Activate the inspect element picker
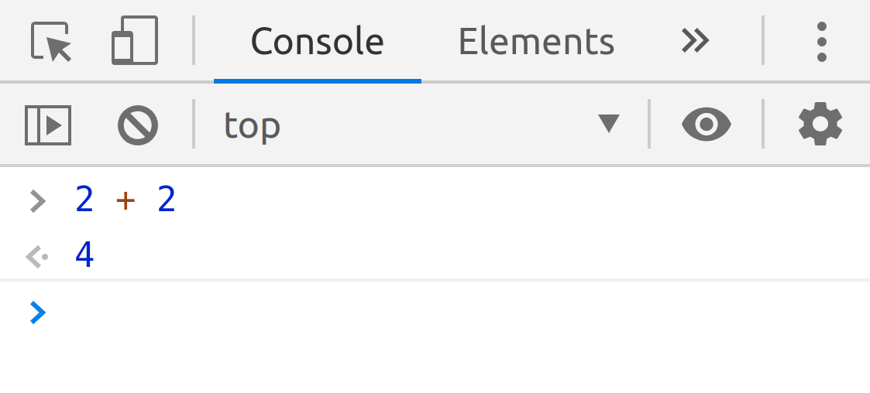Image resolution: width=870 pixels, height=393 pixels. 51,41
